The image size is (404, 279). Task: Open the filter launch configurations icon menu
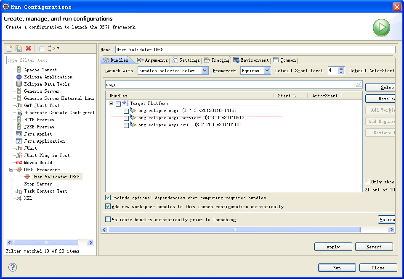[x=53, y=48]
